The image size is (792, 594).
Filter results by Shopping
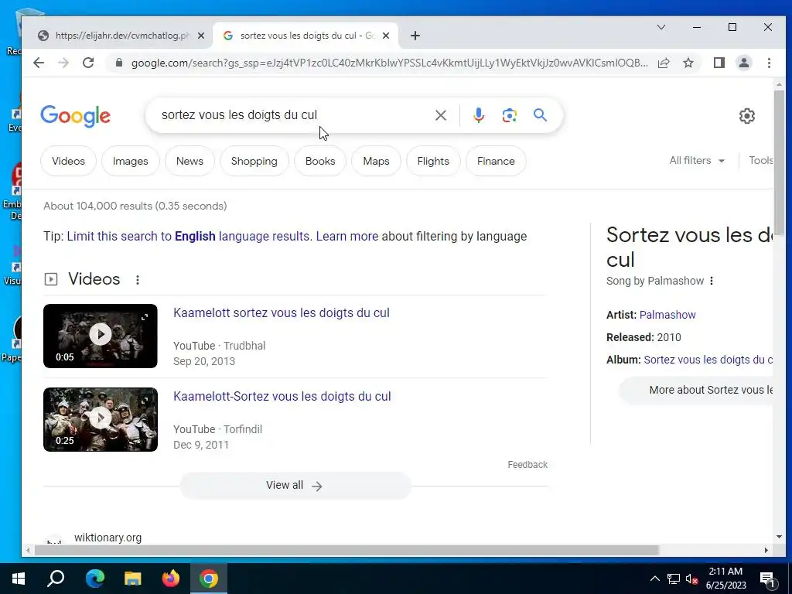click(x=254, y=161)
